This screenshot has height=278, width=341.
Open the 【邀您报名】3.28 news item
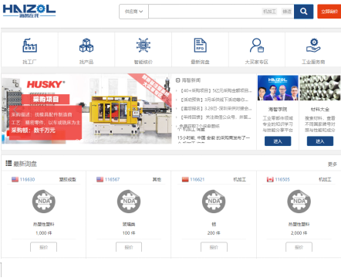coord(215,108)
